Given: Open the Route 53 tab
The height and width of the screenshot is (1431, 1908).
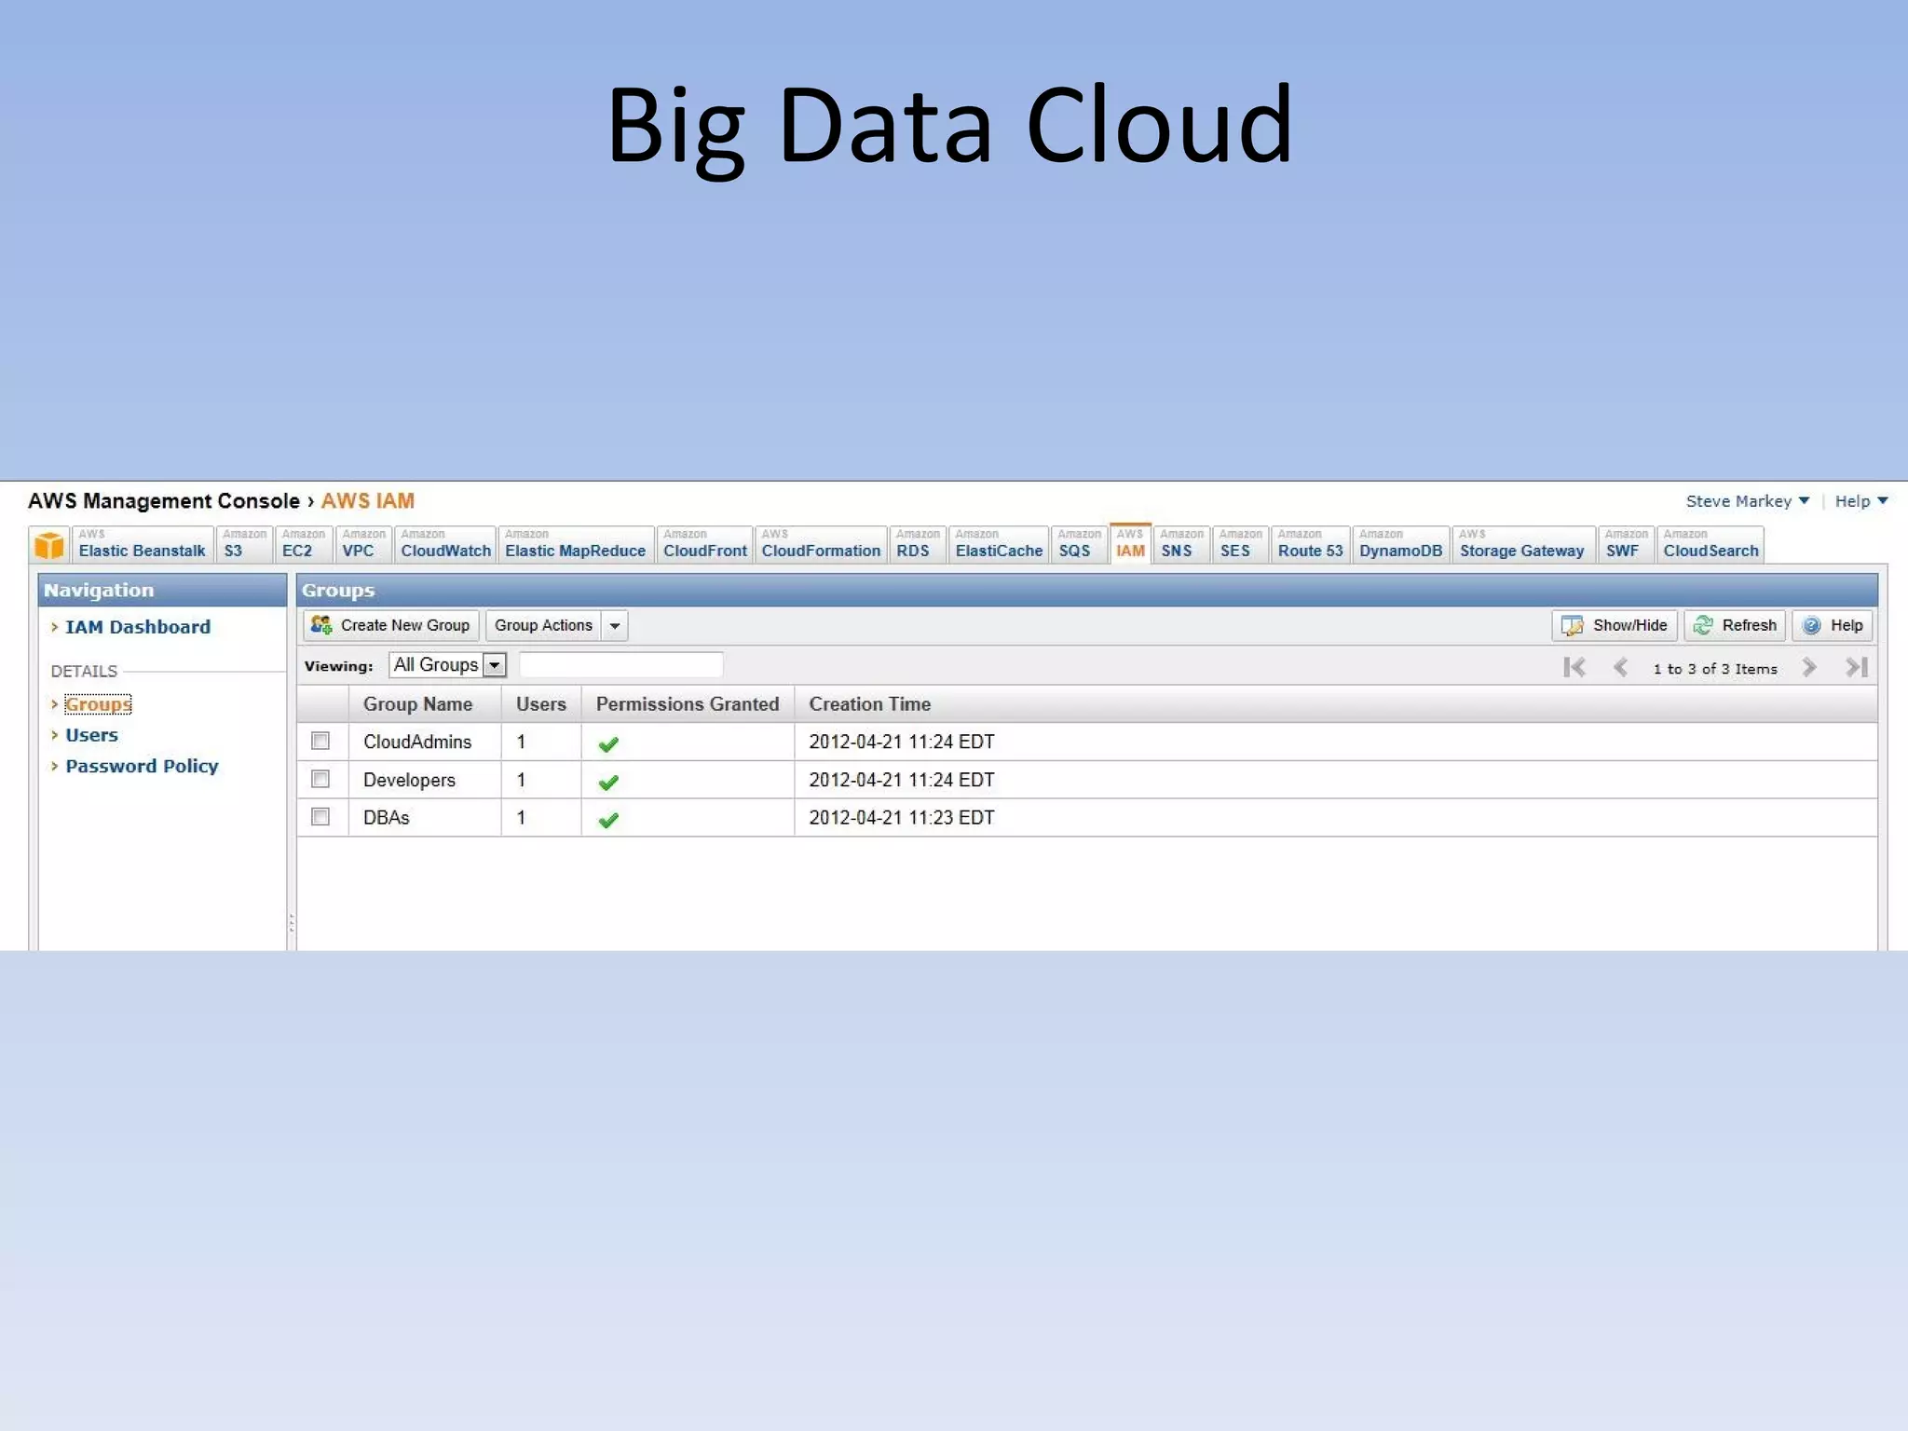Looking at the screenshot, I should (1310, 544).
